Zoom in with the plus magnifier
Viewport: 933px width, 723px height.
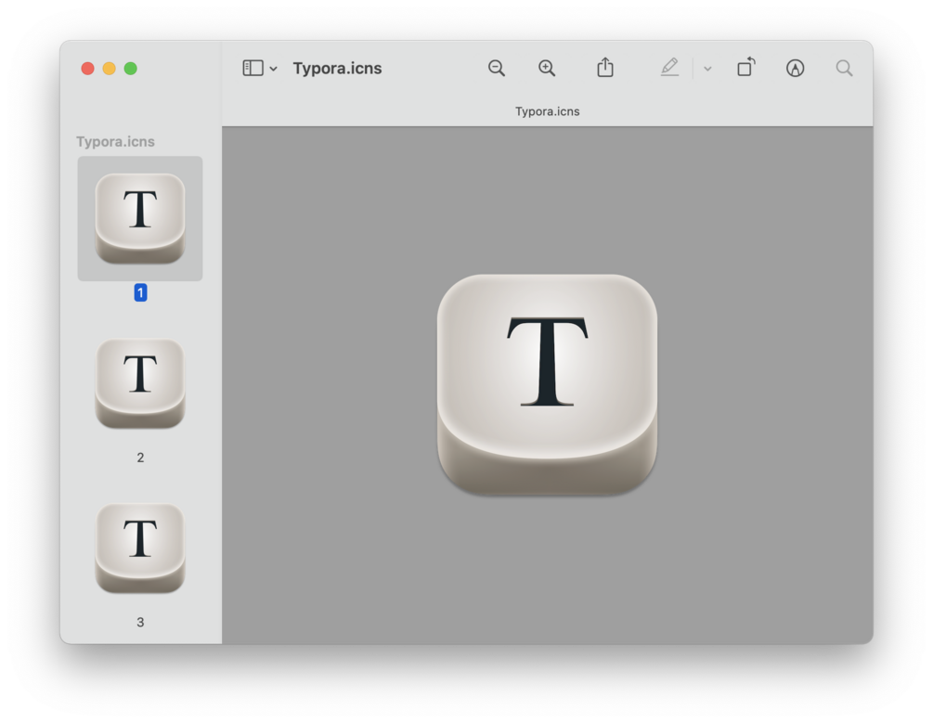pyautogui.click(x=547, y=68)
